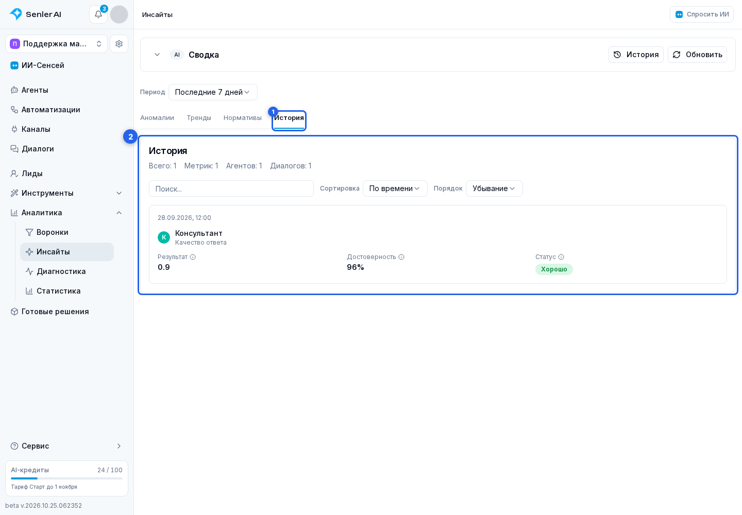Open Диалоги in the sidebar

click(66, 149)
